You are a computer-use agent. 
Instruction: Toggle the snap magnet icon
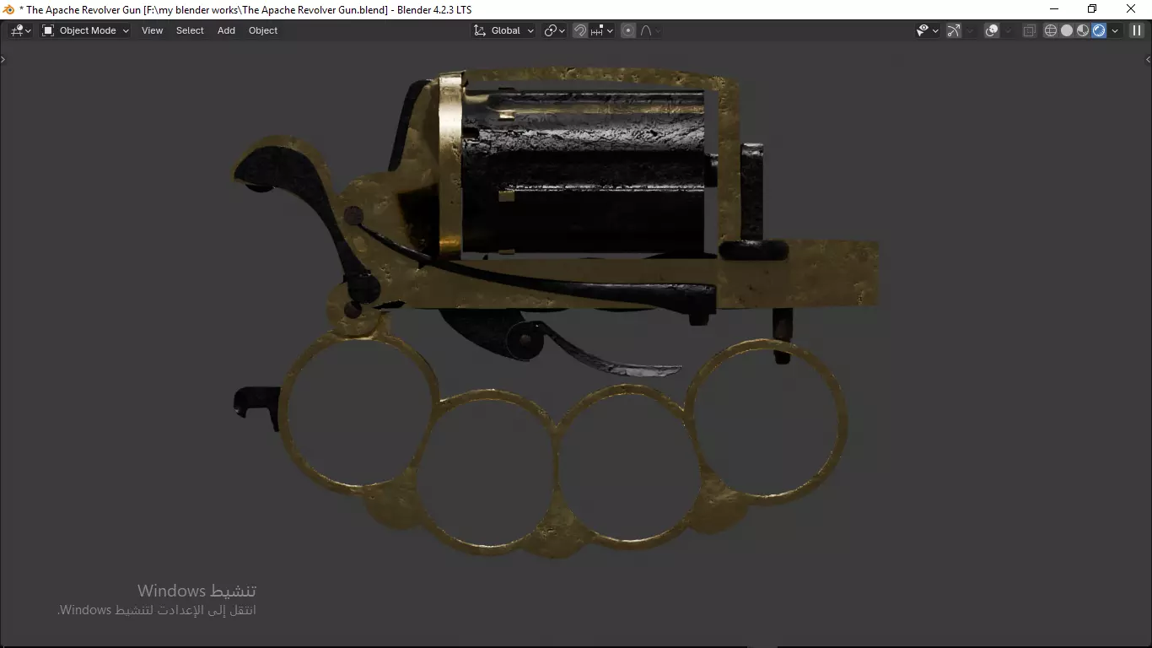pyautogui.click(x=580, y=30)
